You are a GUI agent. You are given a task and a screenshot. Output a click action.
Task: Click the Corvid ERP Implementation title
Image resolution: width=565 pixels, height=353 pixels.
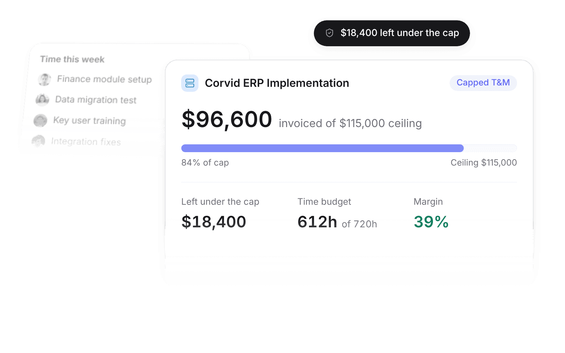click(x=277, y=83)
